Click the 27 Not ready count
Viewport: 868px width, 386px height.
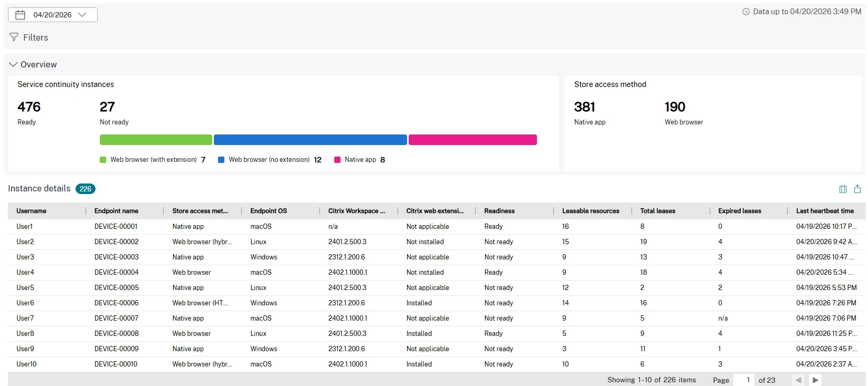107,107
